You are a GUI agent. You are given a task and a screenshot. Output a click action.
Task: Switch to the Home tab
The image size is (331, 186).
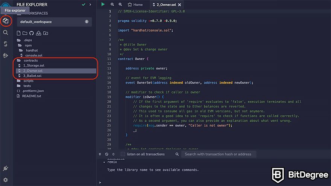pyautogui.click(x=135, y=5)
